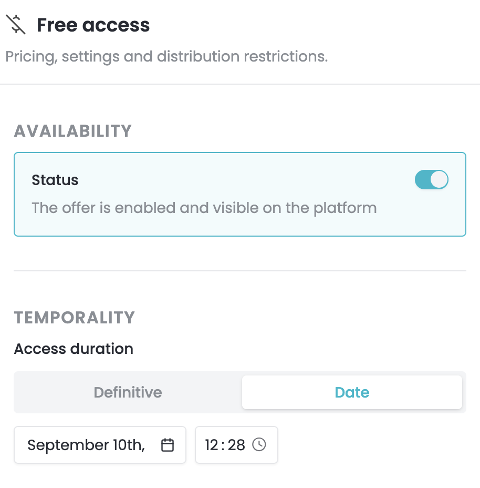
Task: Click the Access duration label
Action: [74, 349]
